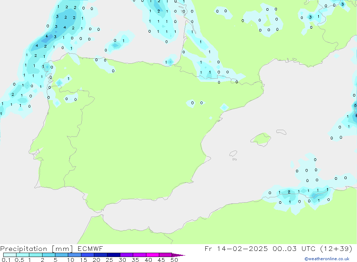The height and width of the screenshot is (262, 357).
Task: Click the green Mallorca island on the map
Action: (261, 139)
